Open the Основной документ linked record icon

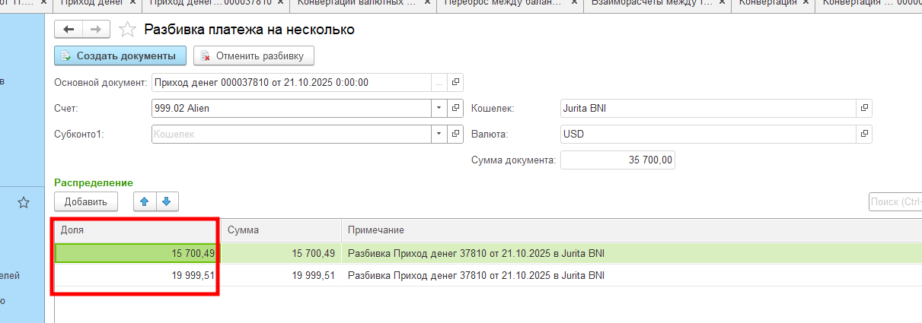455,82
